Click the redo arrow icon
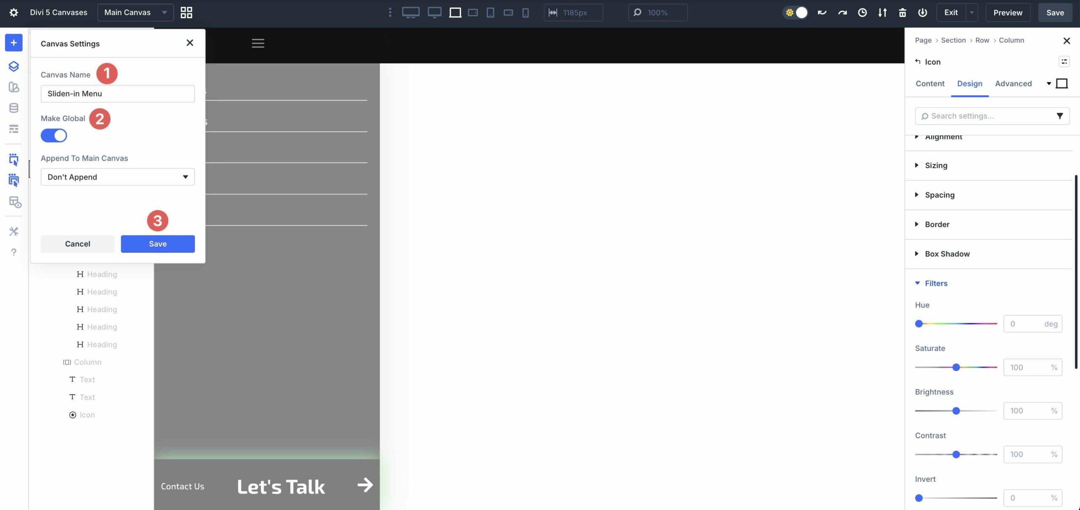Image resolution: width=1080 pixels, height=510 pixels. tap(841, 13)
